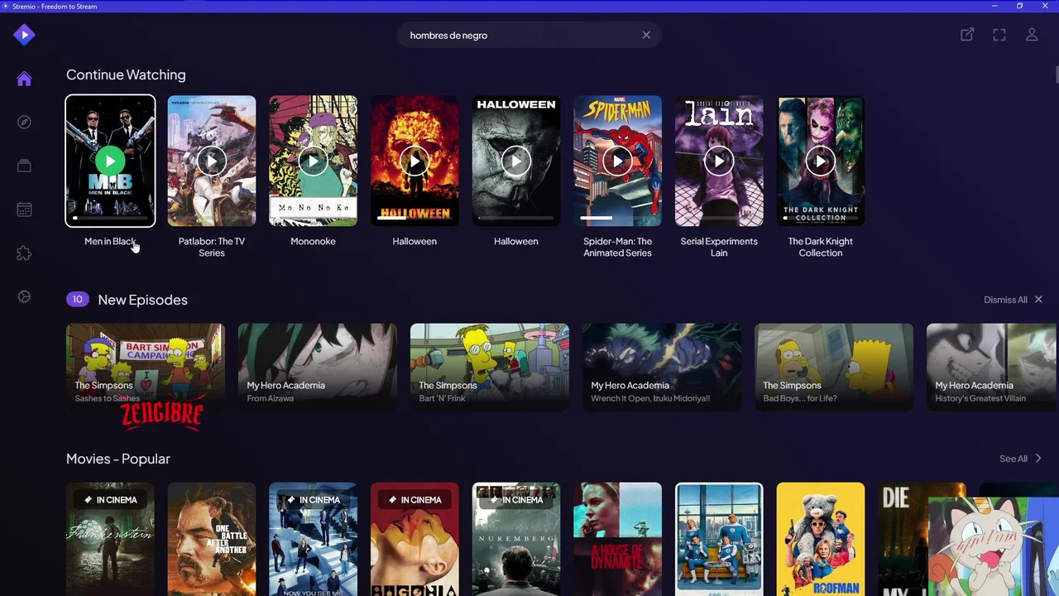This screenshot has height=596, width=1059.
Task: Click the Serial Experiments Lain title text
Action: tap(719, 247)
